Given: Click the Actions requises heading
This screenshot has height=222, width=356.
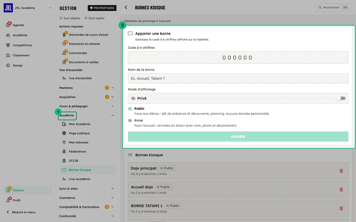Looking at the screenshot, I should (x=71, y=27).
